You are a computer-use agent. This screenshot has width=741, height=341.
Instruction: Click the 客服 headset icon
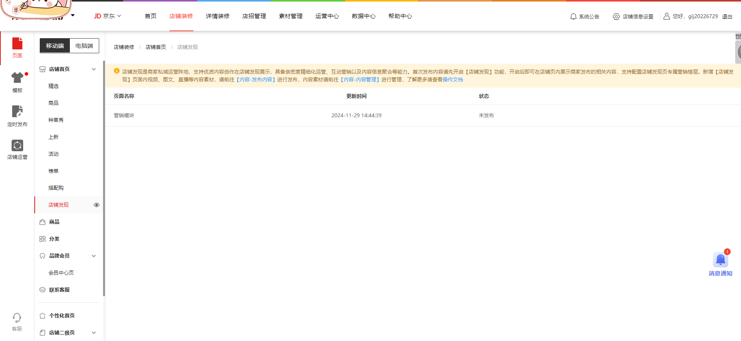(x=17, y=318)
